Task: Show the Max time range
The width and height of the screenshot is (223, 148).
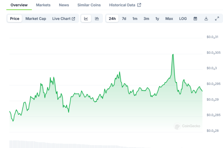Action: [x=169, y=19]
